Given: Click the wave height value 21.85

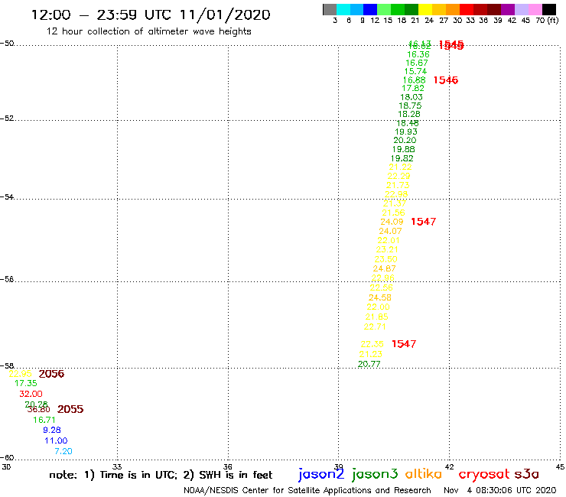Looking at the screenshot, I should [x=376, y=317].
